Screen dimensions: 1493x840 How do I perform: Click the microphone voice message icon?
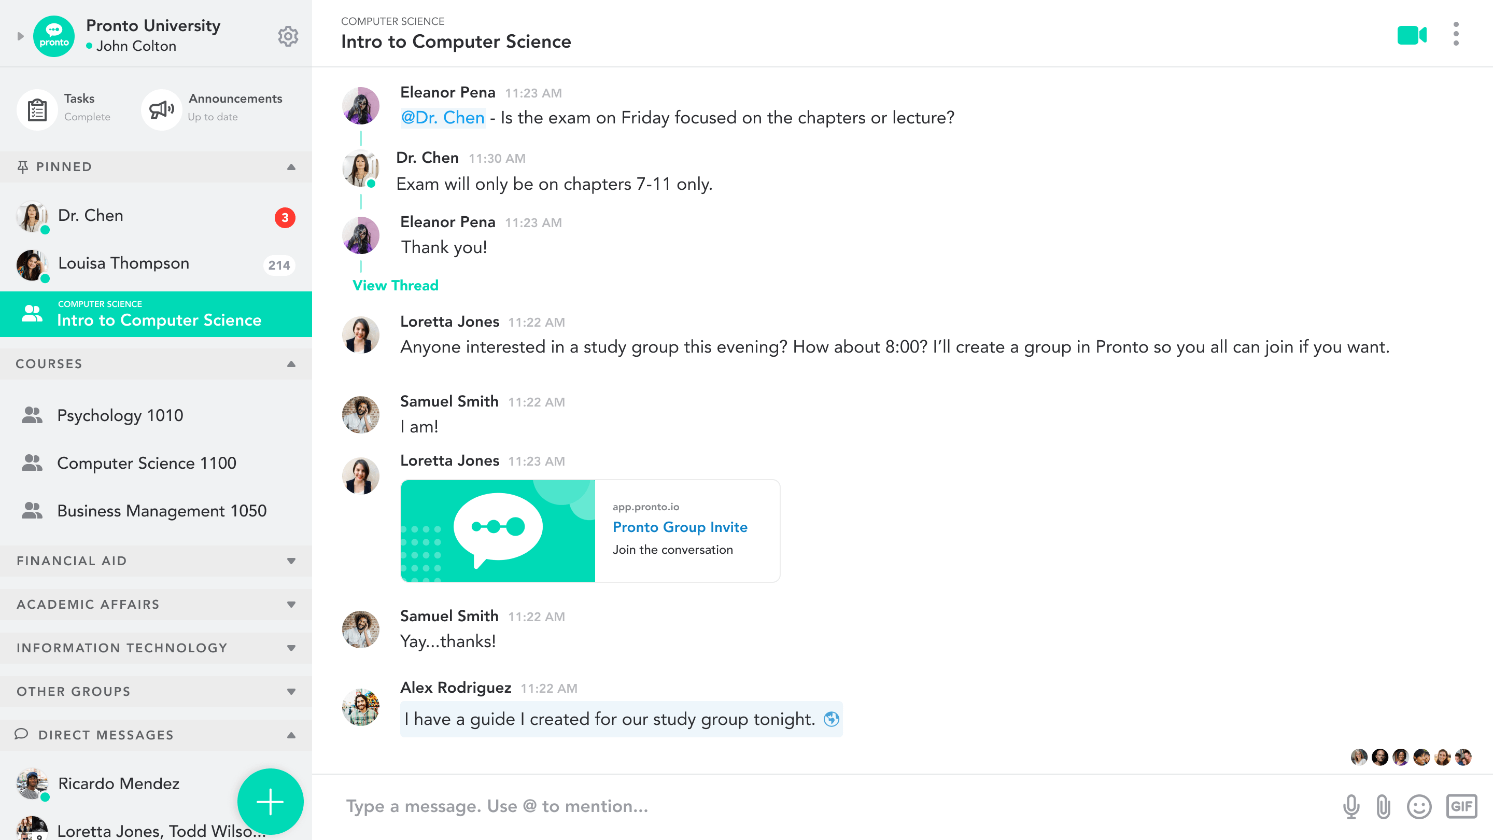click(x=1351, y=806)
